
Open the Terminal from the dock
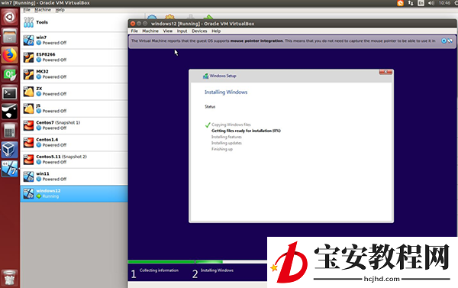[10, 93]
